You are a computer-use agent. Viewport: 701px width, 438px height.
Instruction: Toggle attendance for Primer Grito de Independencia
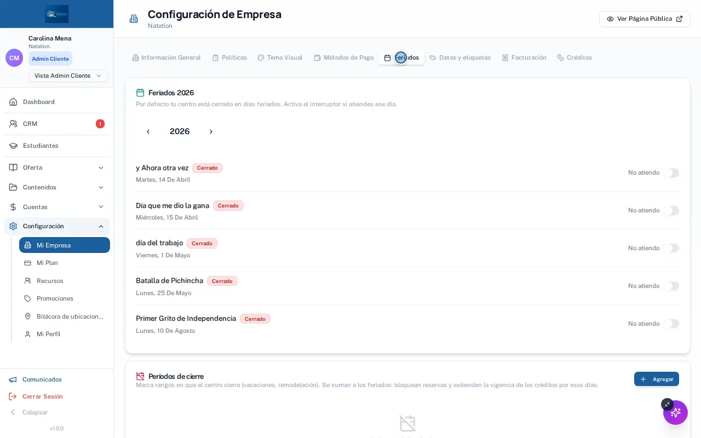click(671, 324)
